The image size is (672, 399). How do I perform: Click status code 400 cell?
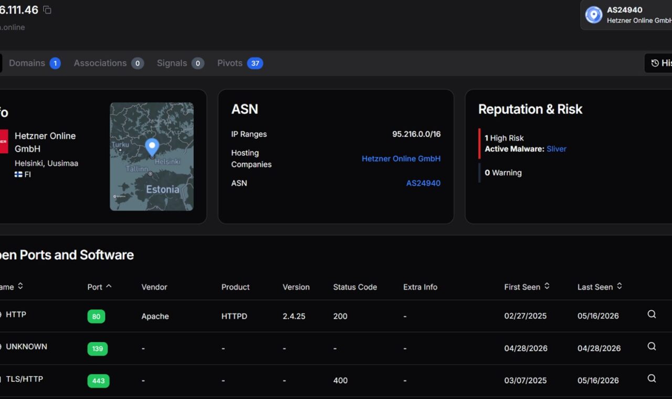tap(340, 380)
